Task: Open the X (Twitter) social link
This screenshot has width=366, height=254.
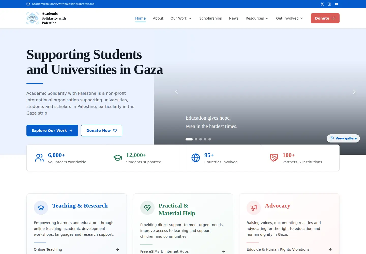Action: [x=322, y=4]
